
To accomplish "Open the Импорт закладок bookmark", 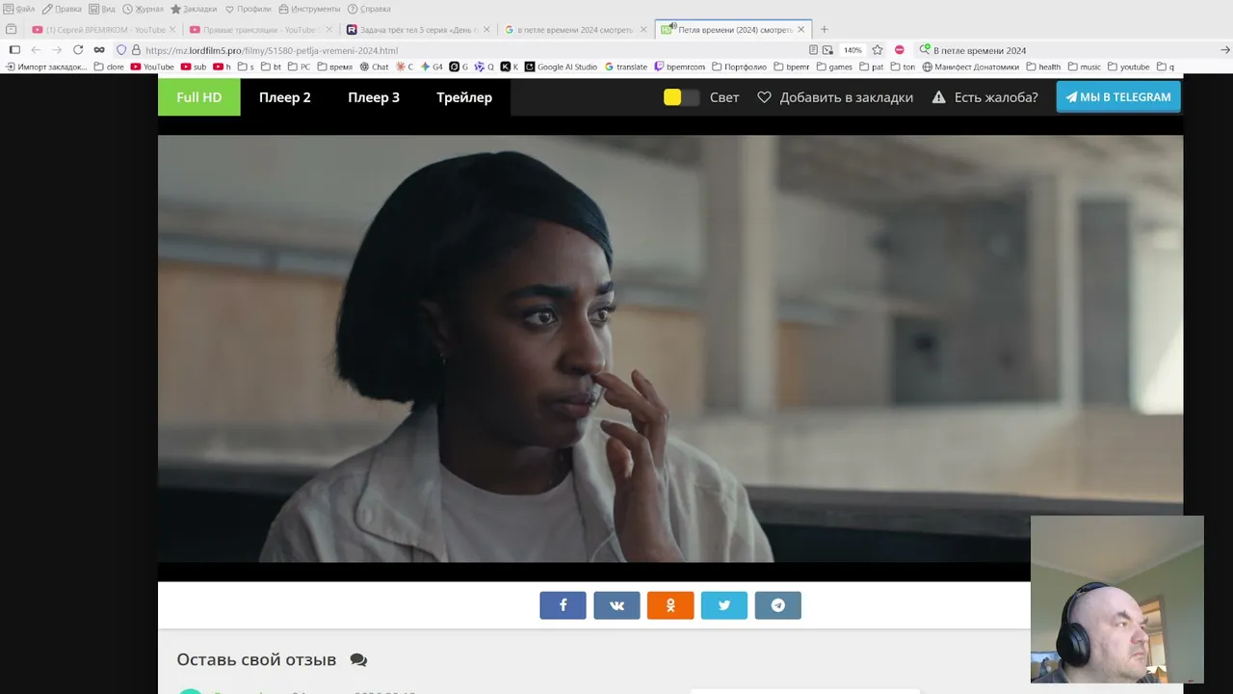I will pyautogui.click(x=46, y=67).
